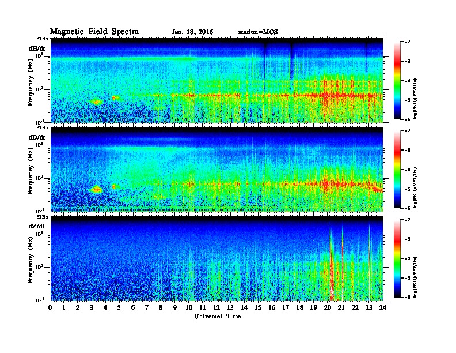The height and width of the screenshot is (353, 456).
Task: Click hour tick label '13' on time axis
Action: pos(230,307)
